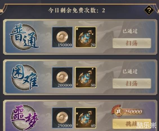Click 扫荡 button for 困难 stage
Viewport: 159px width, 131px height.
tap(132, 83)
